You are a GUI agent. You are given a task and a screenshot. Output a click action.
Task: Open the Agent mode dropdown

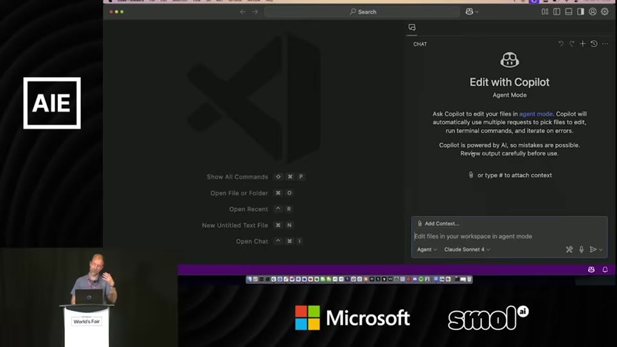[x=427, y=249]
